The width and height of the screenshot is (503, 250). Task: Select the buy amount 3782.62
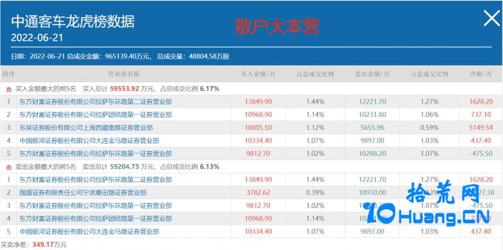point(258,193)
